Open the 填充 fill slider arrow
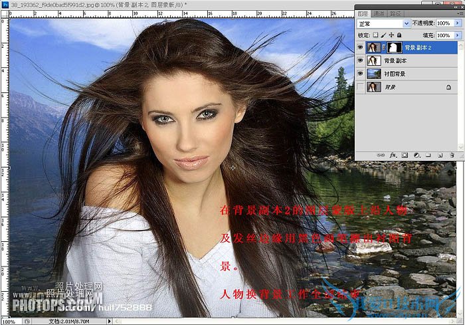Image resolution: width=465 pixels, height=325 pixels. pyautogui.click(x=458, y=35)
